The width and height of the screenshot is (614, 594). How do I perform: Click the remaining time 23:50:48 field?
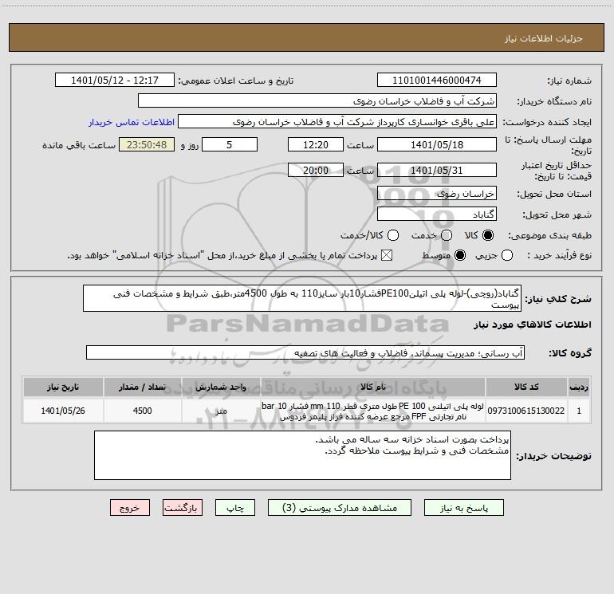click(147, 144)
